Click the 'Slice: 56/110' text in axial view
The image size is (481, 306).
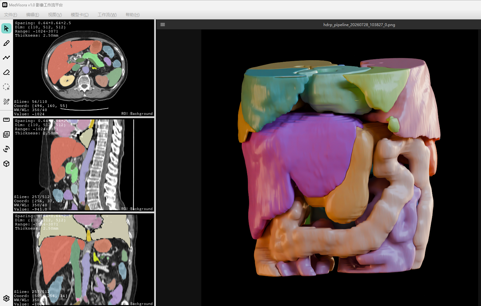pyautogui.click(x=31, y=102)
